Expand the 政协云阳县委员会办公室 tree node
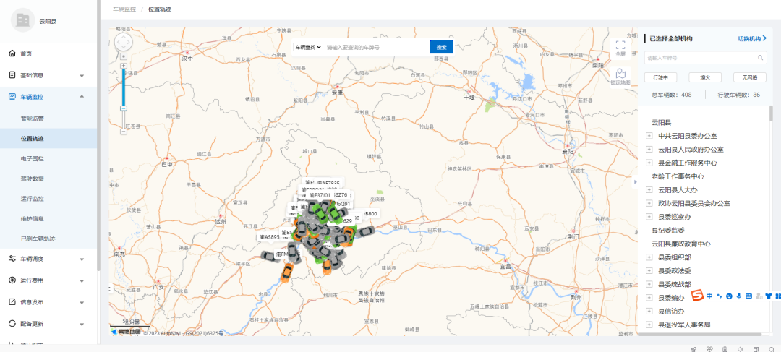 pyautogui.click(x=649, y=203)
